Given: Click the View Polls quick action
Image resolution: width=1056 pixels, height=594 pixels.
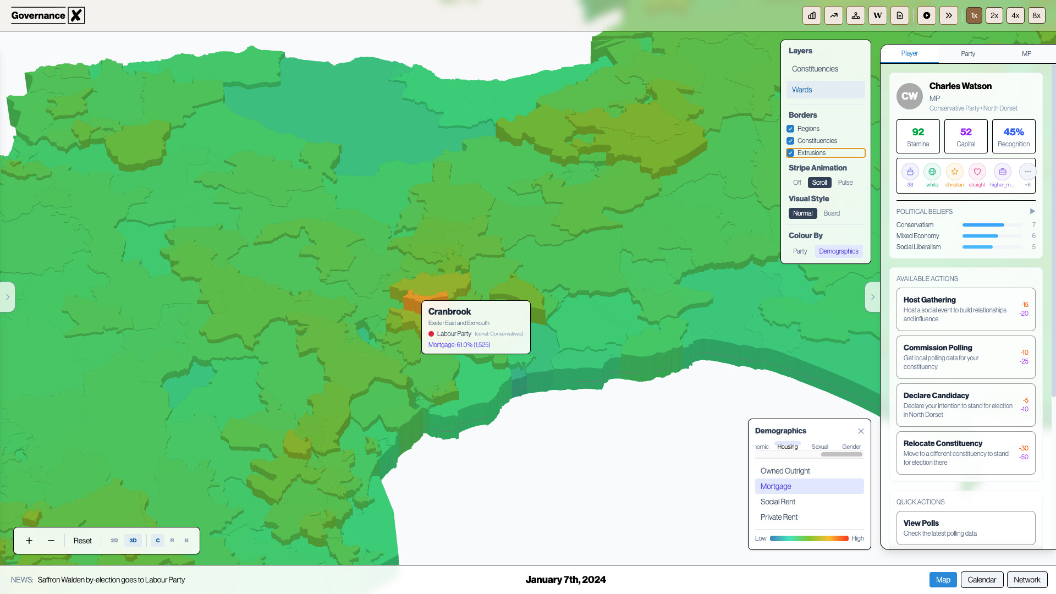Looking at the screenshot, I should (965, 527).
